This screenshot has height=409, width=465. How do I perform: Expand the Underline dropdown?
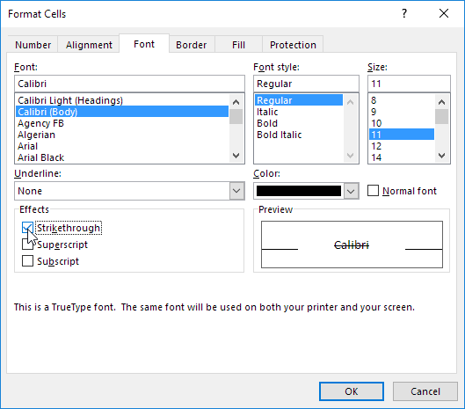236,191
